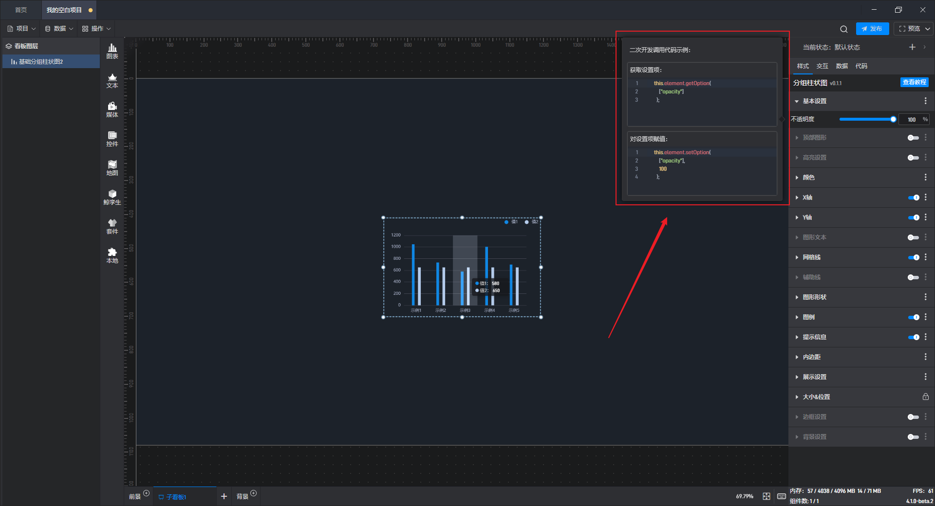Click the chevron next to the state plus
Viewport: 935px width, 506px height.
924,47
